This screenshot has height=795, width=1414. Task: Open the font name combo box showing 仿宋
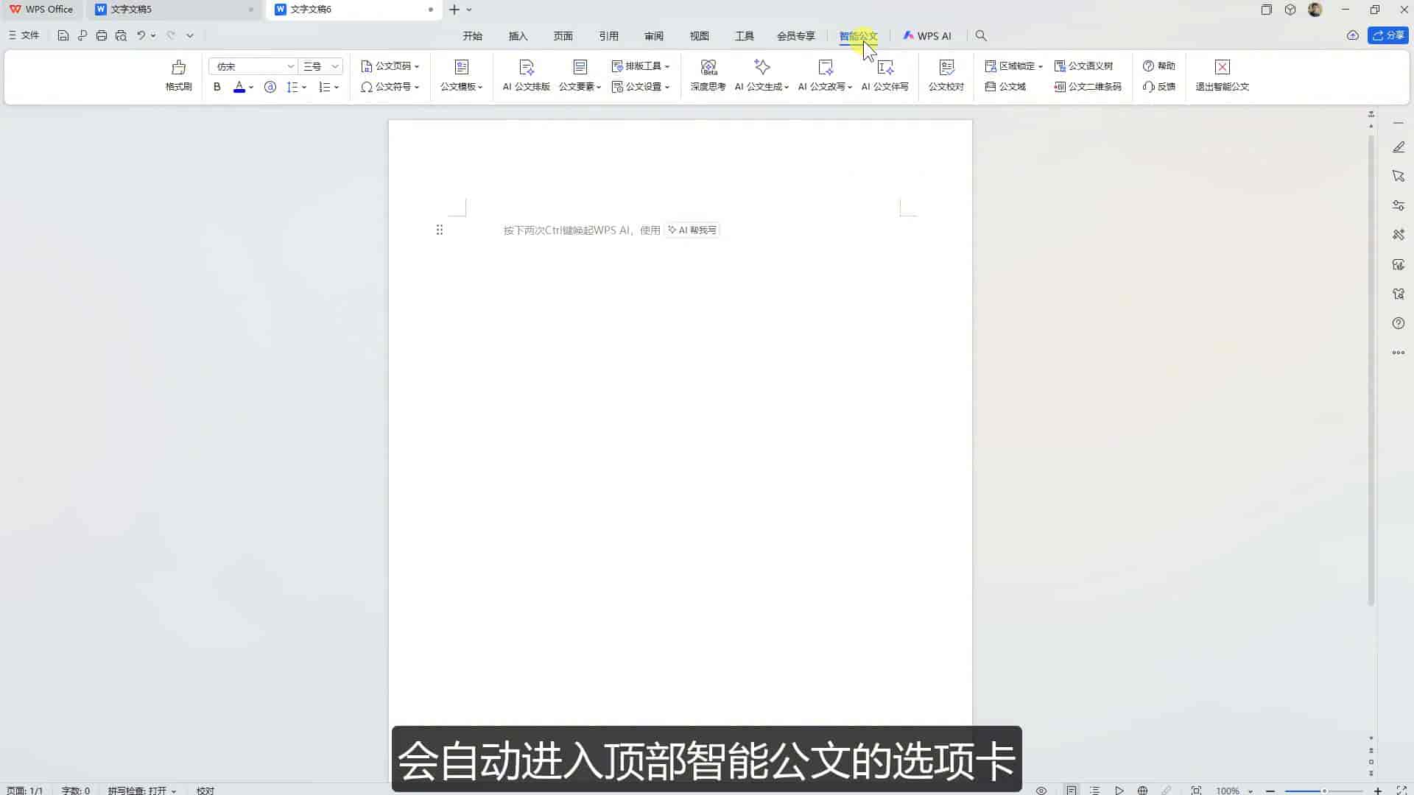click(253, 66)
